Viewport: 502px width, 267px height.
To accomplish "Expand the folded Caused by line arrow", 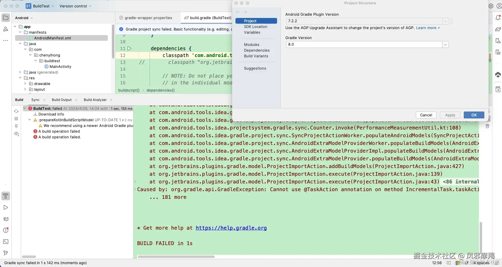I will (x=135, y=189).
